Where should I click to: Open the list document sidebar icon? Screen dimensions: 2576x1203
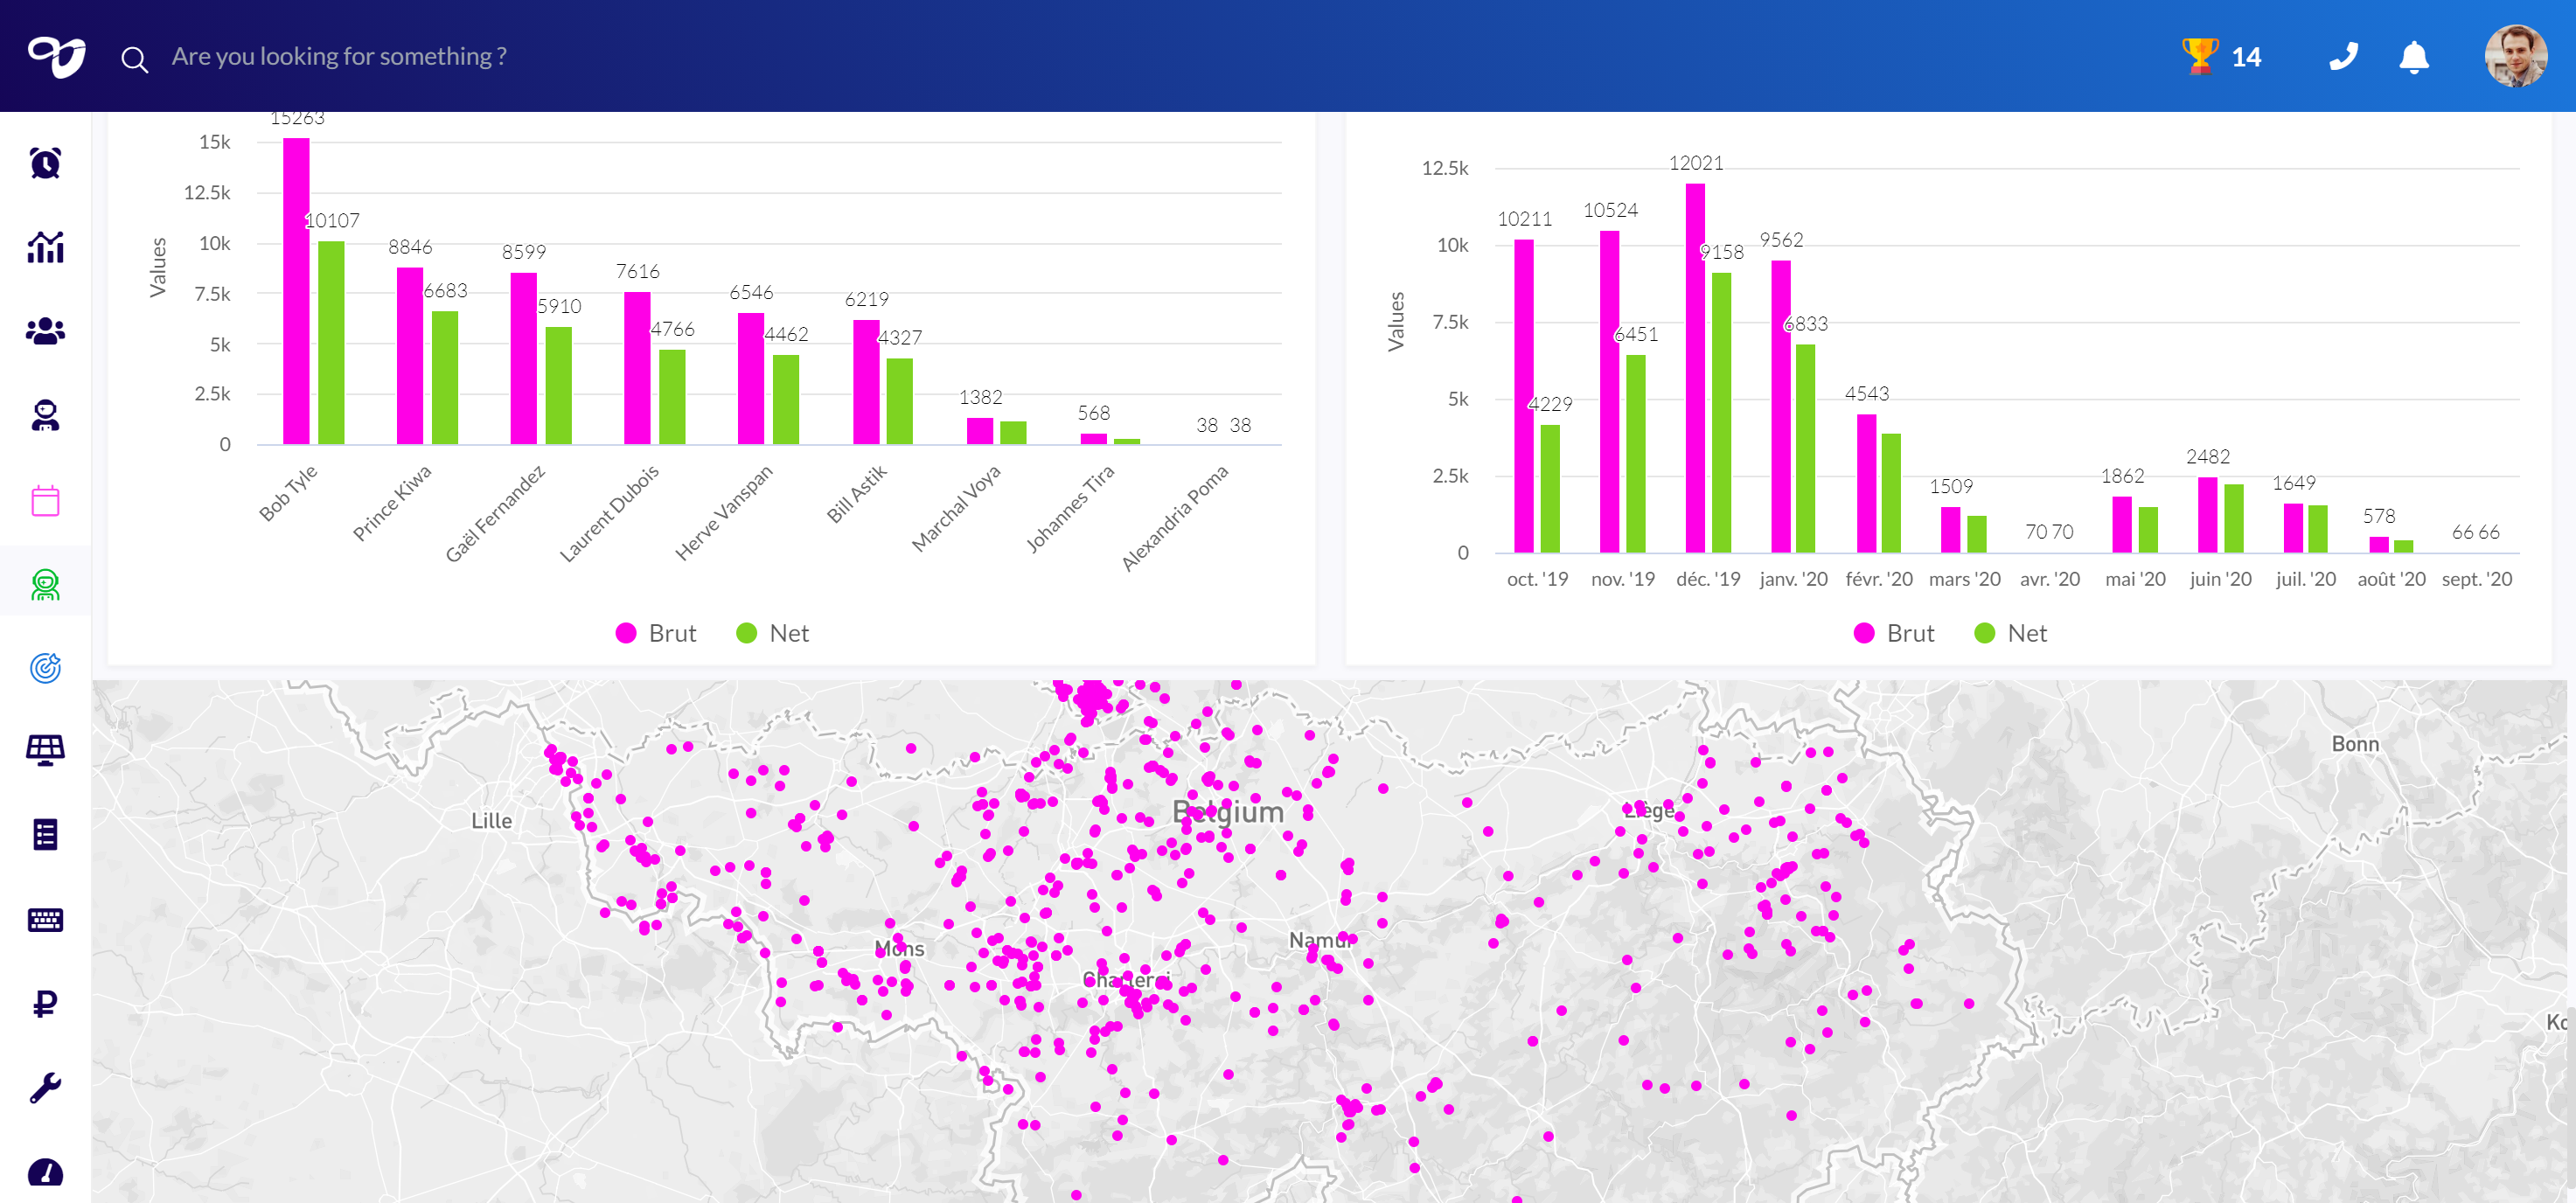pyautogui.click(x=45, y=834)
